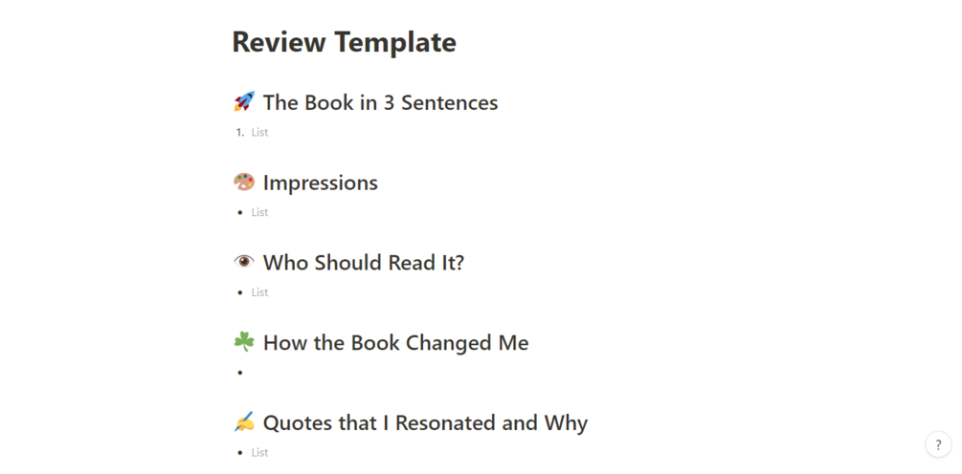Click the shamrock emoji icon

pyautogui.click(x=244, y=342)
